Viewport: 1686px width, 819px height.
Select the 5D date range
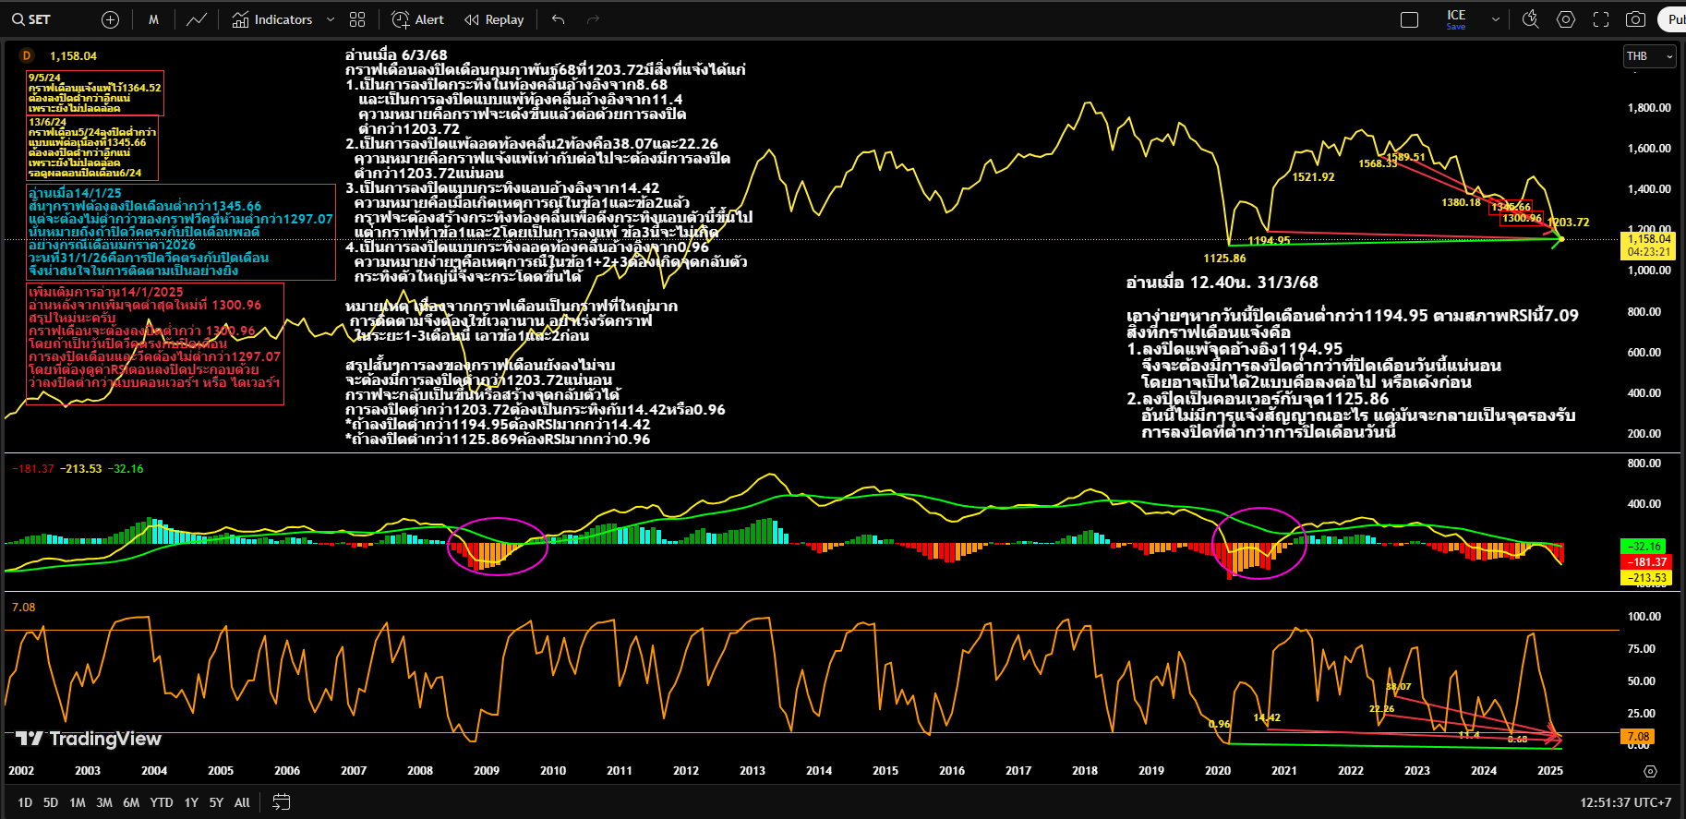tap(51, 802)
